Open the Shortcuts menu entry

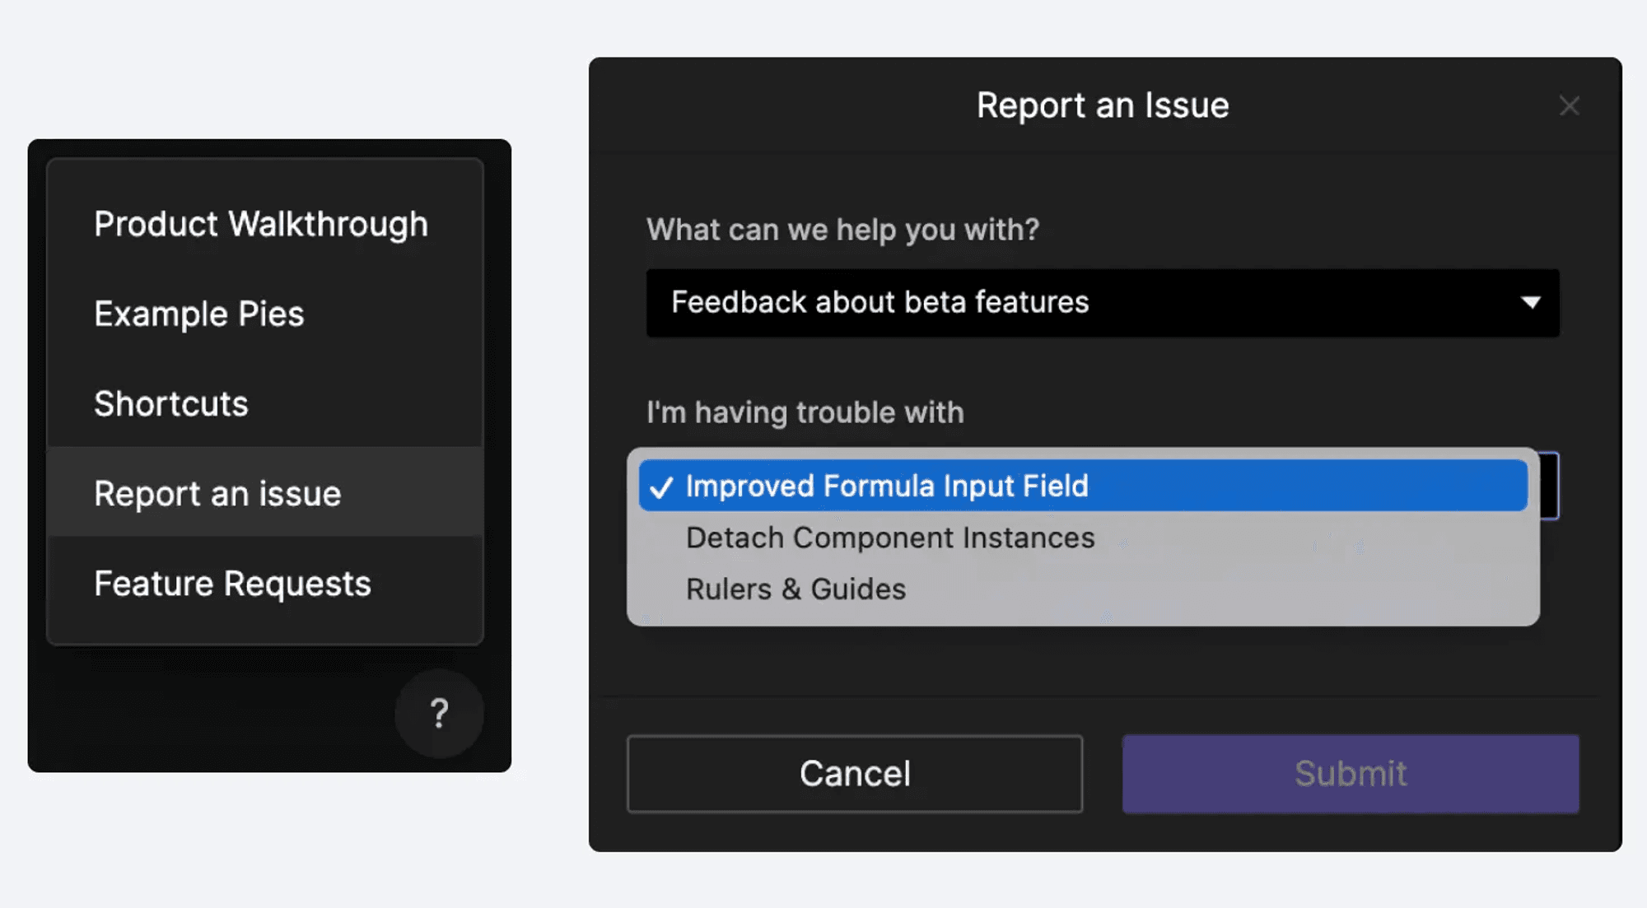171,403
